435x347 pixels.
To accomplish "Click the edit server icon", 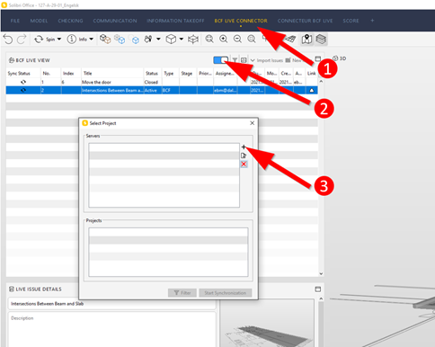I will [x=244, y=156].
